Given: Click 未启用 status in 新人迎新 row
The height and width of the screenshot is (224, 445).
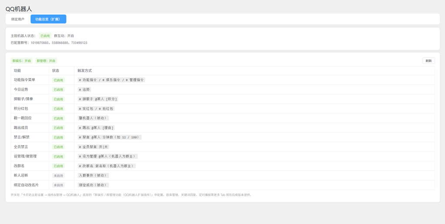Looking at the screenshot, I should click(x=58, y=176).
